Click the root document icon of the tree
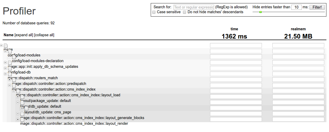329x132 pixels. click(x=6, y=46)
